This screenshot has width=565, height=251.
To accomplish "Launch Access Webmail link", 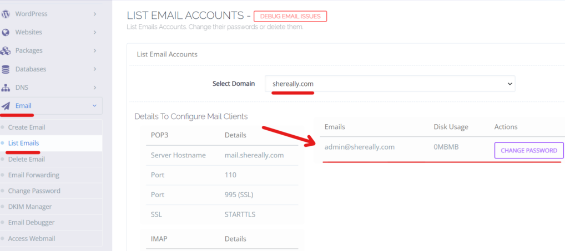I will [32, 239].
